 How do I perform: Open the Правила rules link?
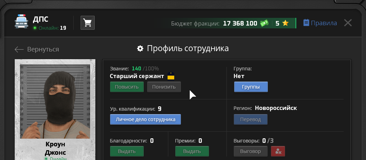point(324,23)
